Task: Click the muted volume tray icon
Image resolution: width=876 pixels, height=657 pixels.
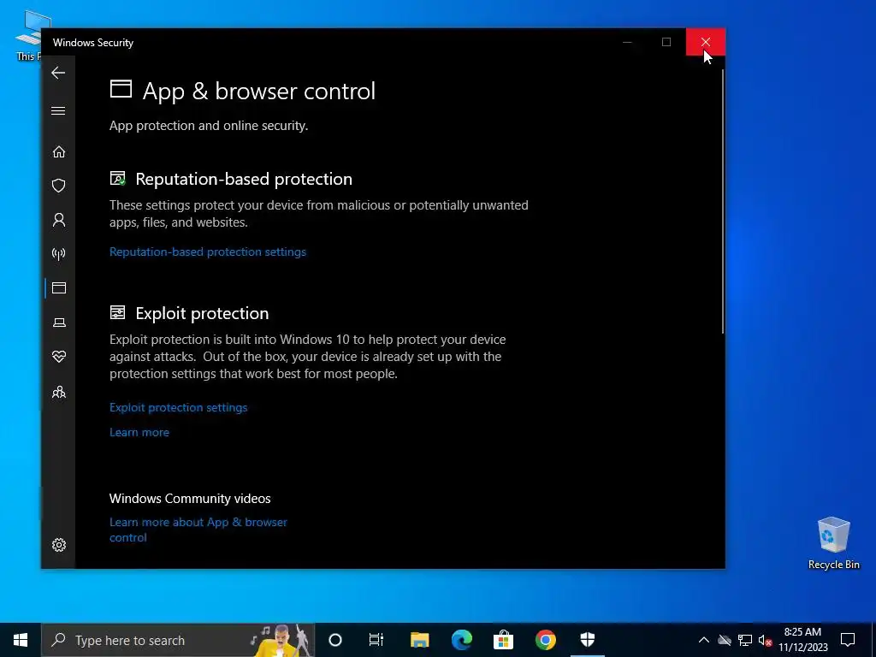Action: tap(765, 640)
